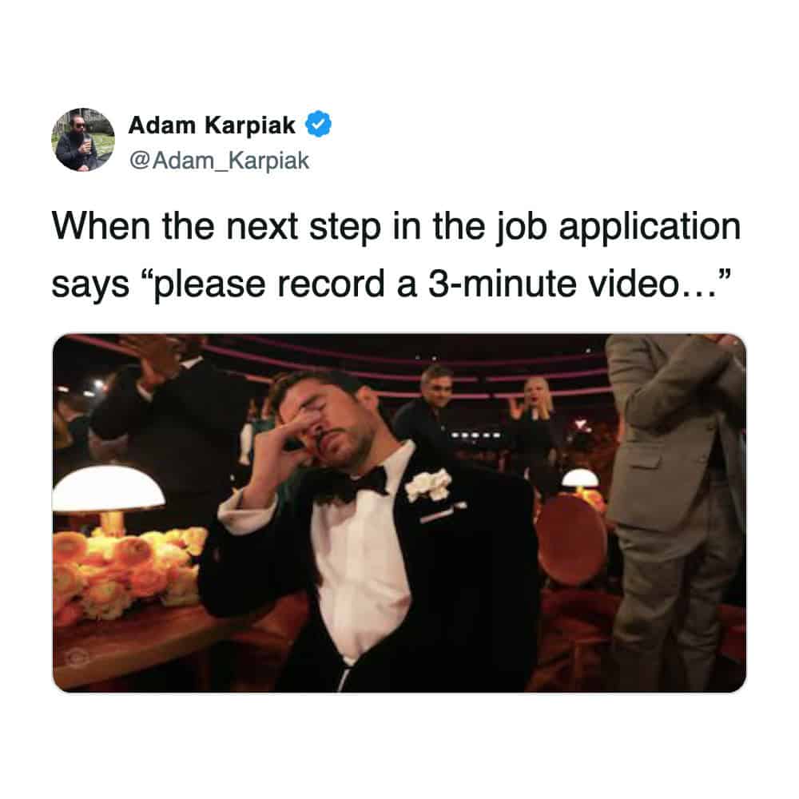Viewport: 799px width, 799px height.
Task: Select the words "job application" in tweet
Action: pyautogui.click(x=618, y=227)
